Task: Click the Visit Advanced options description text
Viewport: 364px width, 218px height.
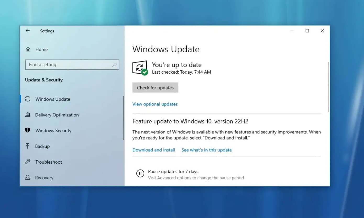Action: coord(196,178)
